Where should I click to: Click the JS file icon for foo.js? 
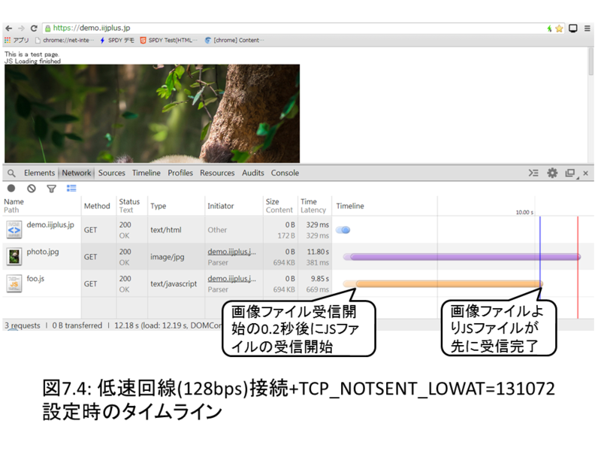click(x=14, y=283)
